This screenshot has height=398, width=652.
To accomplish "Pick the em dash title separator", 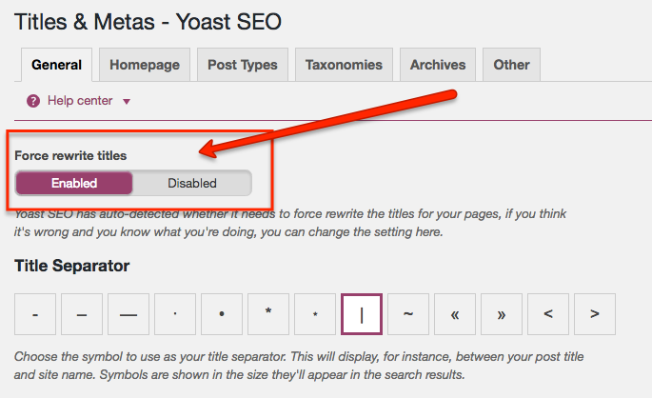I will coord(128,314).
